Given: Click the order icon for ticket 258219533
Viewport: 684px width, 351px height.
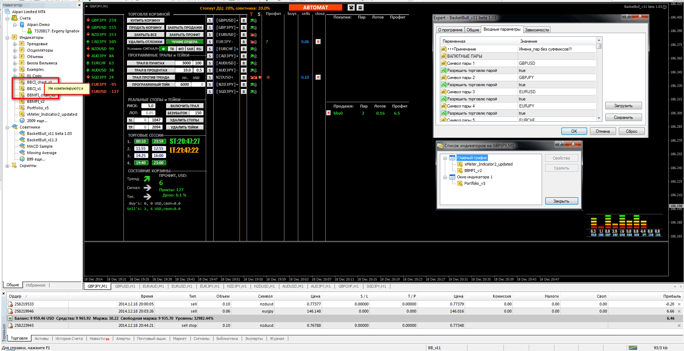Looking at the screenshot, I should [x=10, y=304].
